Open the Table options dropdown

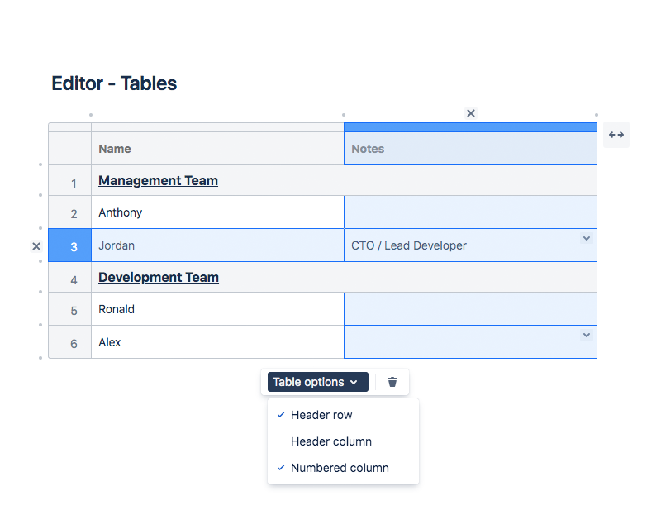[318, 382]
